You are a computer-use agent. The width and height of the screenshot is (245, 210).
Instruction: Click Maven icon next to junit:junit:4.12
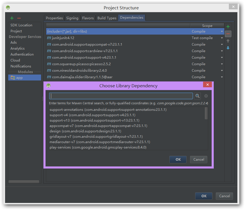tap(49, 38)
